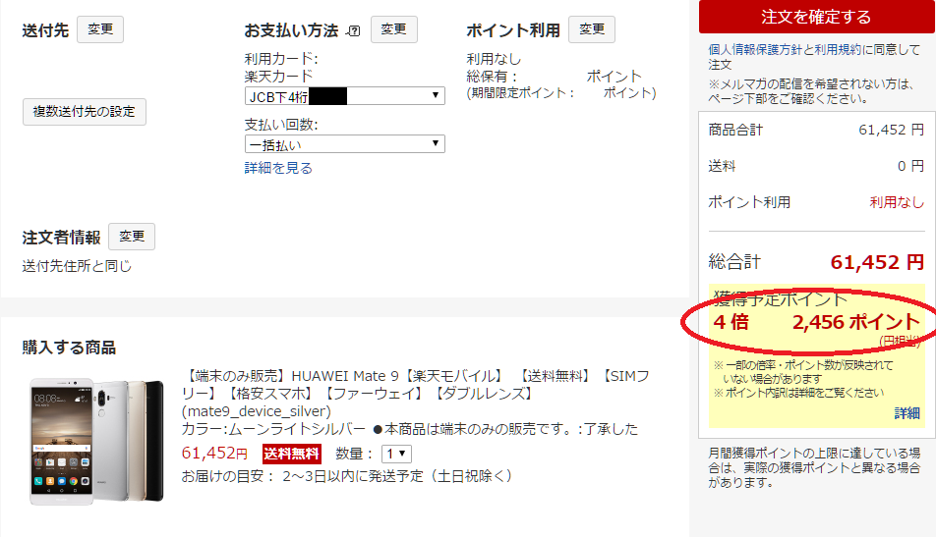Open the JCB card selection dropdown

click(344, 96)
